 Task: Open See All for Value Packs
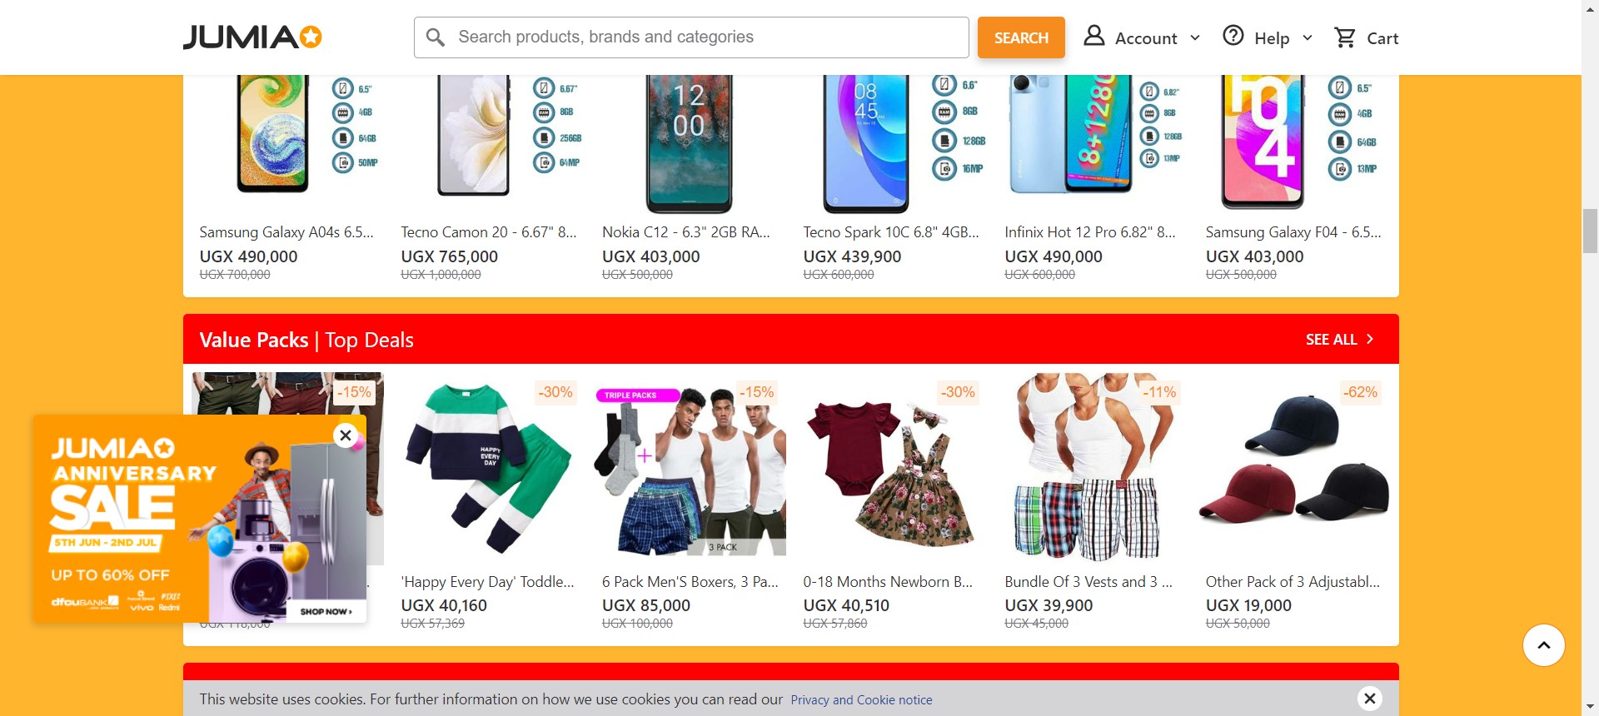tap(1340, 340)
